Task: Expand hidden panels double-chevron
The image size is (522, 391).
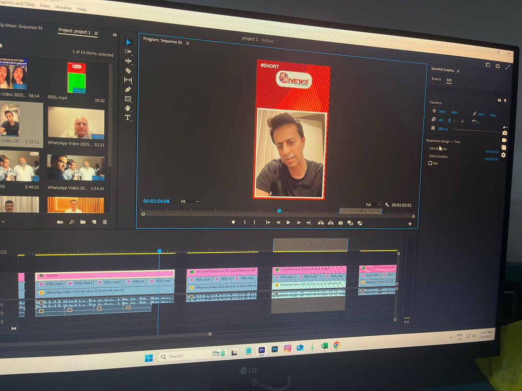Action: tap(115, 34)
